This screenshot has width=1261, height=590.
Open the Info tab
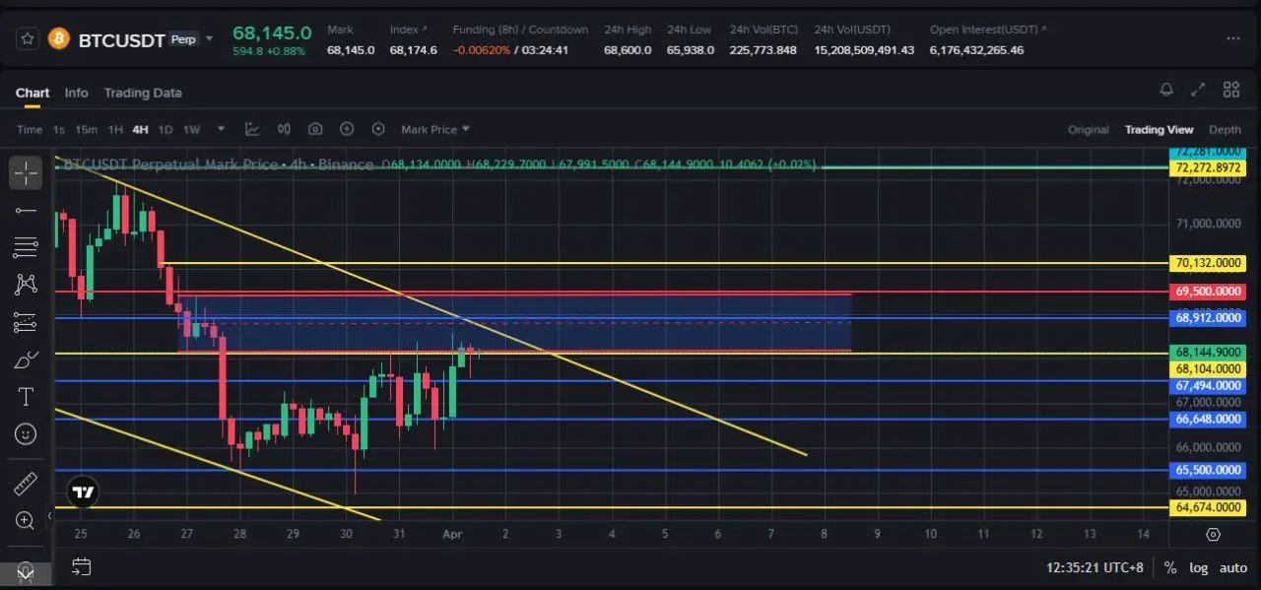coord(76,93)
